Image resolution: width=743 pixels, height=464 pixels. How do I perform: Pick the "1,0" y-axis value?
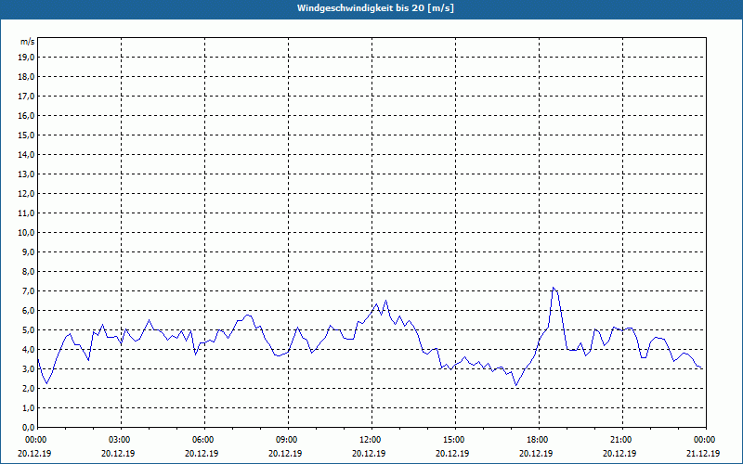pyautogui.click(x=28, y=408)
